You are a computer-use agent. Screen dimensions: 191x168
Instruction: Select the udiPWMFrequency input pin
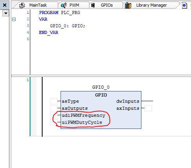83,115
